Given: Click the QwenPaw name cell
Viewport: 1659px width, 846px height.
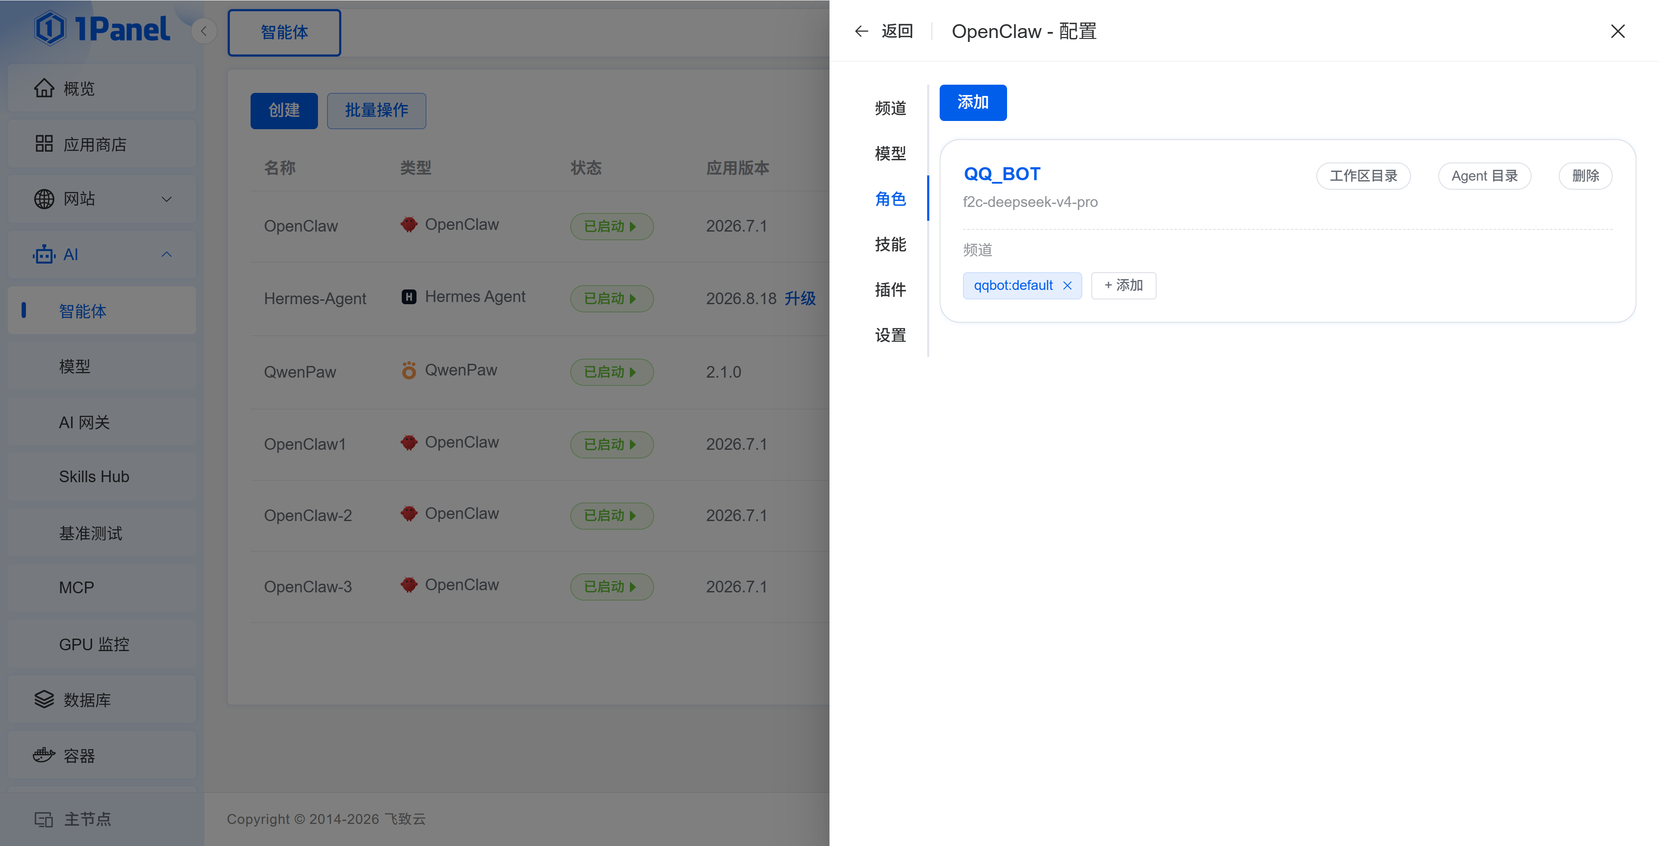Looking at the screenshot, I should [x=300, y=372].
